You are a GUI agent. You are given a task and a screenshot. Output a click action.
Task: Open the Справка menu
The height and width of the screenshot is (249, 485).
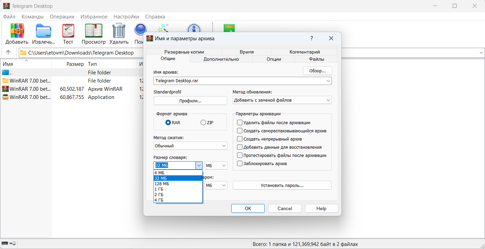(155, 16)
